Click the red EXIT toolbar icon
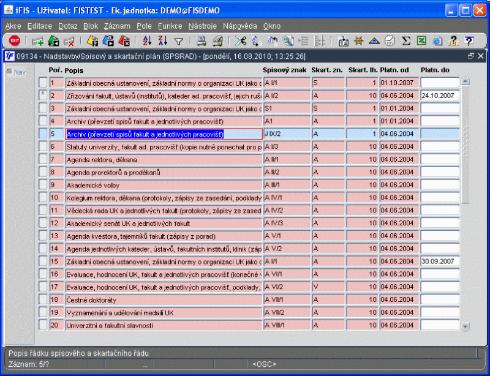490x376 pixels. (x=14, y=40)
